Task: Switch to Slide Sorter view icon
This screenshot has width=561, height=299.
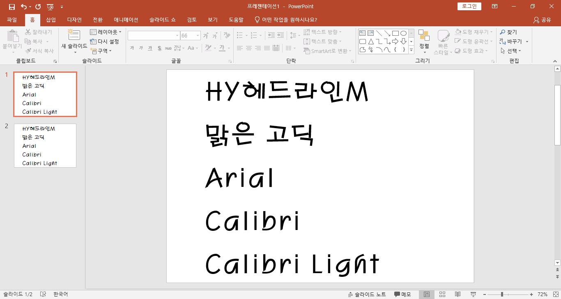Action: click(442, 294)
